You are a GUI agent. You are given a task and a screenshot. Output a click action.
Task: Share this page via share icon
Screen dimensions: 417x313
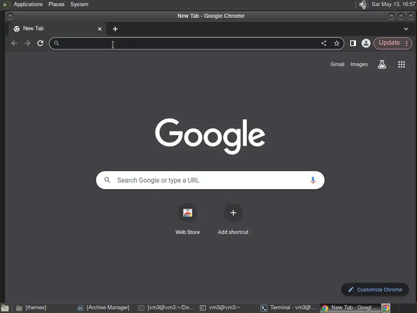pyautogui.click(x=324, y=43)
